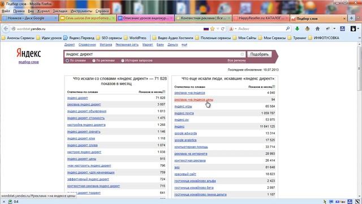This screenshot has height=204, width=362.
Task: Open the 'Файл' menu
Action: (x=6, y=11)
